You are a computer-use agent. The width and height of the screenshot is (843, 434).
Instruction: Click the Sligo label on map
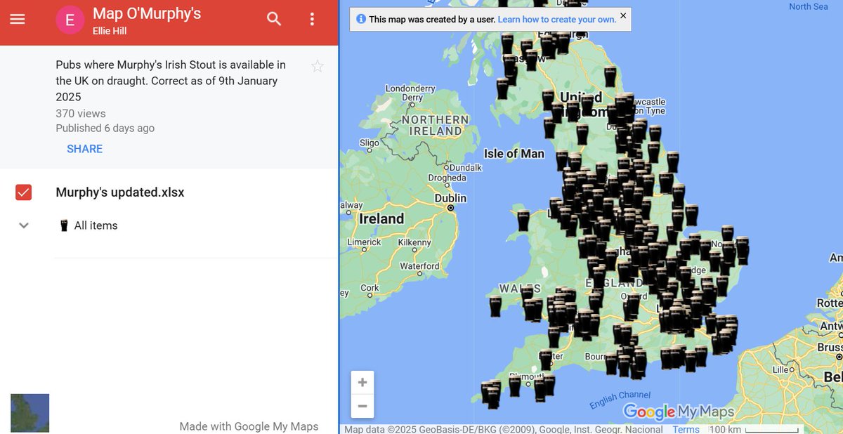point(370,143)
